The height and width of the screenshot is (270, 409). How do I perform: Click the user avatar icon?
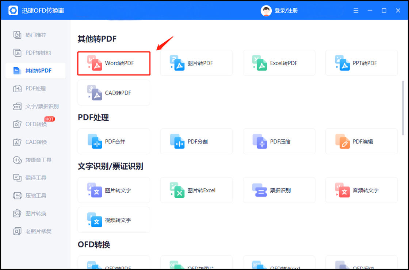pyautogui.click(x=266, y=11)
